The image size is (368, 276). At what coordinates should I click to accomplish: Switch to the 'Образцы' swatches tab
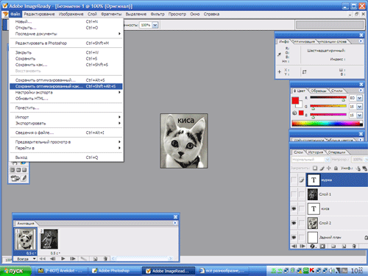point(319,91)
